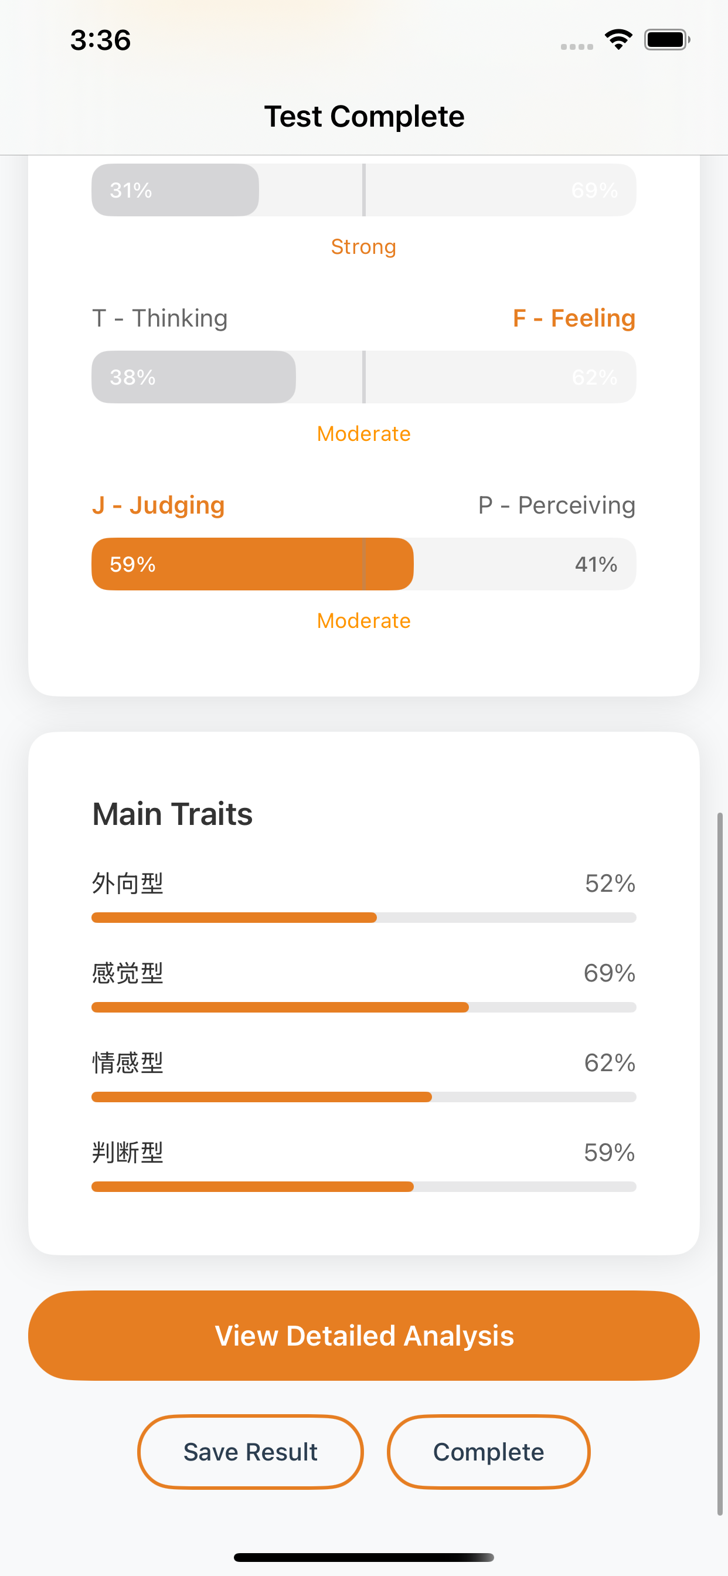This screenshot has height=1576, width=728.
Task: Tap the Save Result button
Action: [250, 1451]
